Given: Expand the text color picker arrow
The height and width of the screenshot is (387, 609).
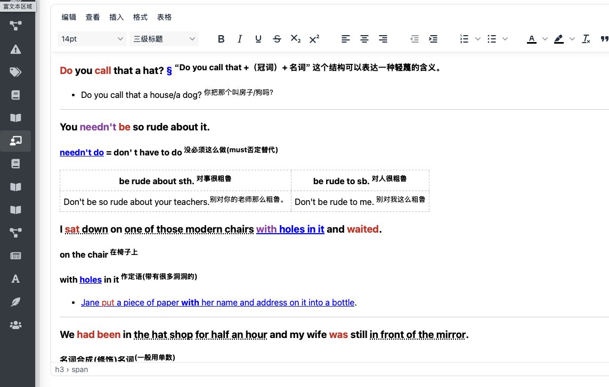Looking at the screenshot, I should [545, 39].
